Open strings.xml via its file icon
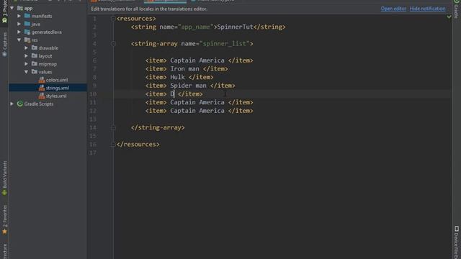Image resolution: width=461 pixels, height=259 pixels. point(42,88)
